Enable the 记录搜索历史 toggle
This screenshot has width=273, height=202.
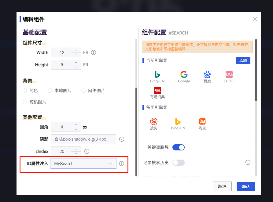click(179, 163)
